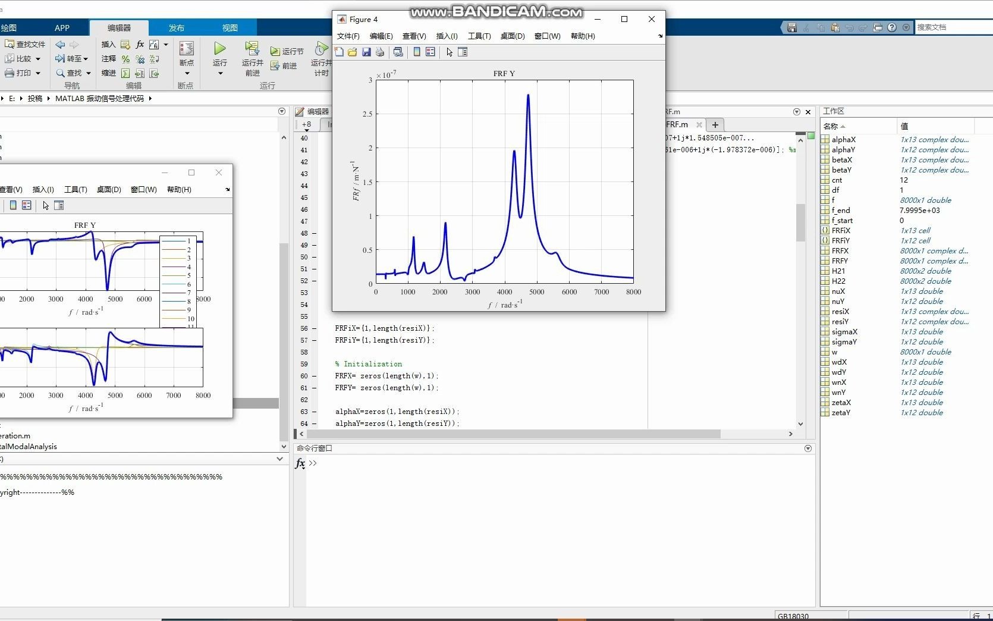Open the New Figure icon in Figure 4 toolbar
The width and height of the screenshot is (993, 621).
coord(338,52)
